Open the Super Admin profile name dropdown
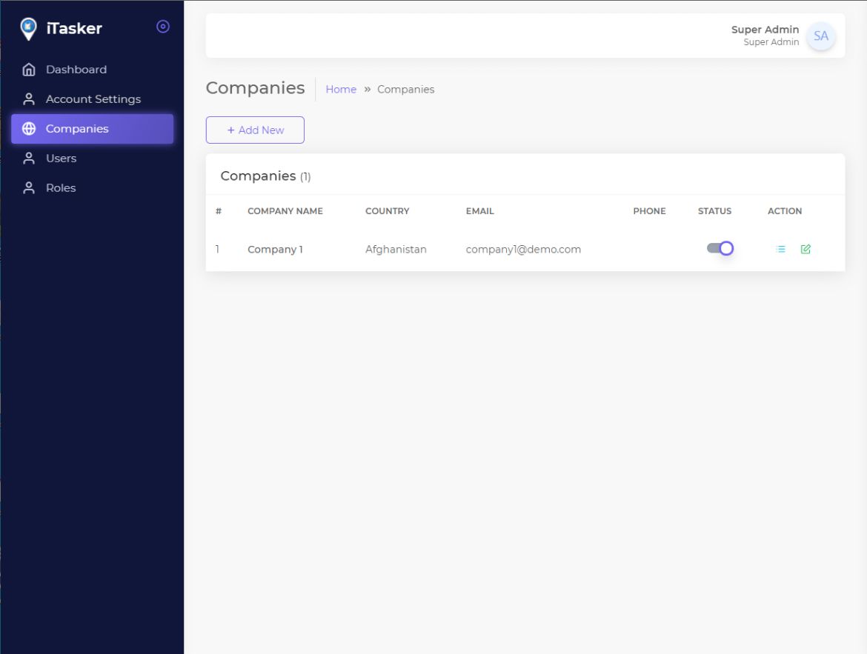 point(765,30)
